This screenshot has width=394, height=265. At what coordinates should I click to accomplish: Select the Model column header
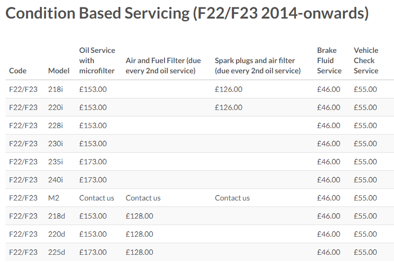coord(59,71)
